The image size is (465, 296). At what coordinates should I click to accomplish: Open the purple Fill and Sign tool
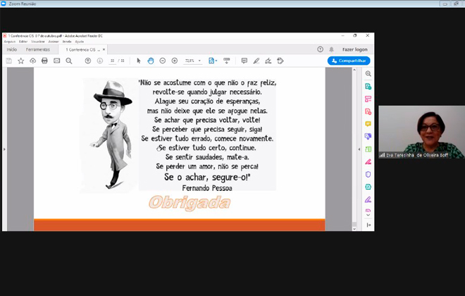coord(368,199)
